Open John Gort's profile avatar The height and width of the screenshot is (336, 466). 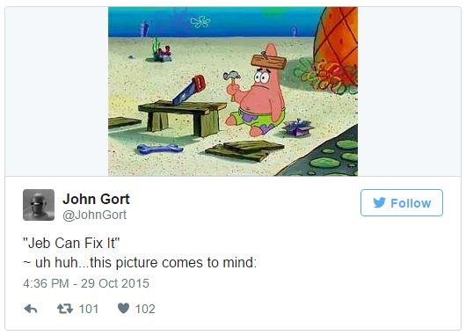[39, 205]
